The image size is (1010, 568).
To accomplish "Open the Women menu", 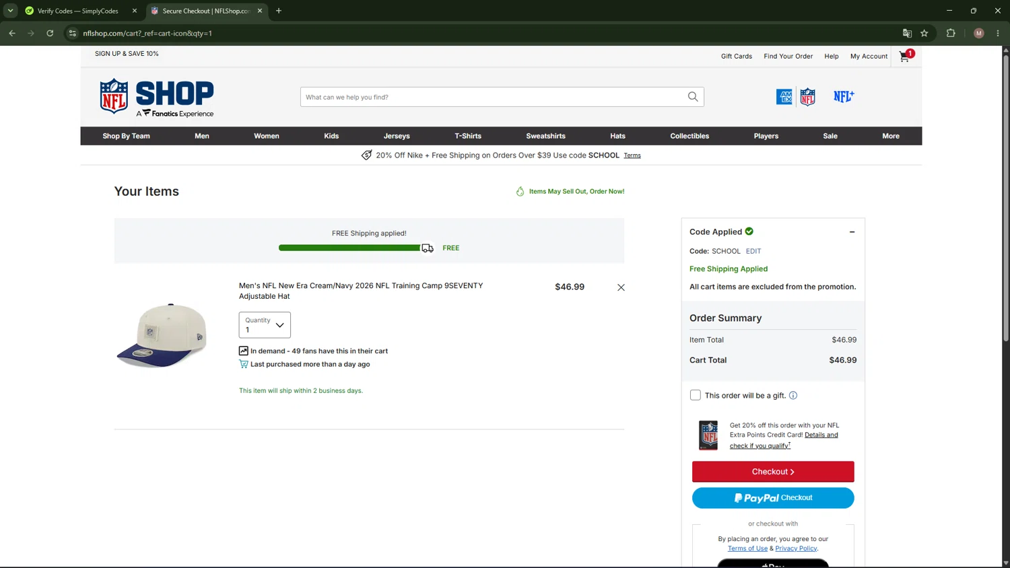I will [267, 136].
